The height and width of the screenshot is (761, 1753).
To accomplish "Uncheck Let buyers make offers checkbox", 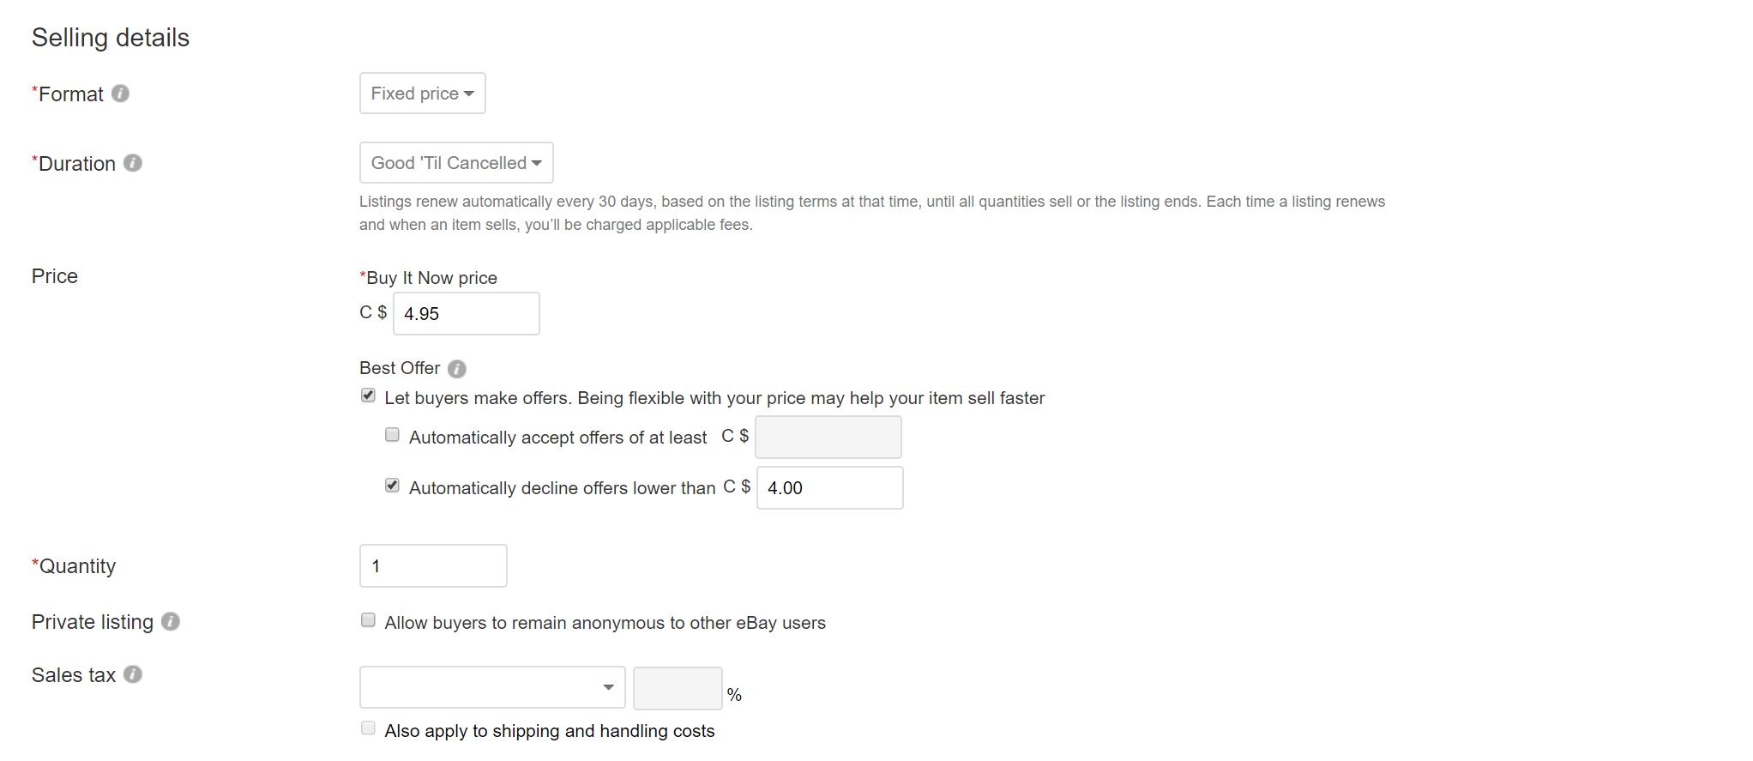I will click(368, 396).
